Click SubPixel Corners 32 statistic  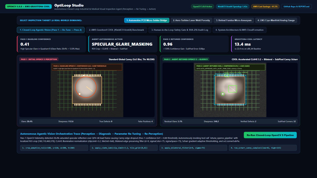pos(287,122)
